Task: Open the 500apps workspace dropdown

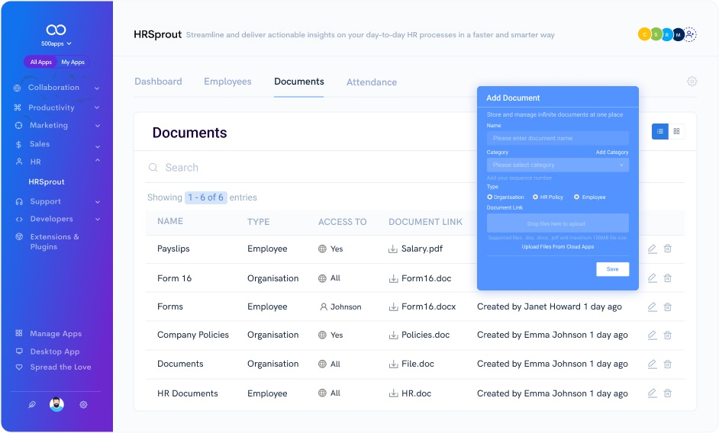Action: click(56, 43)
